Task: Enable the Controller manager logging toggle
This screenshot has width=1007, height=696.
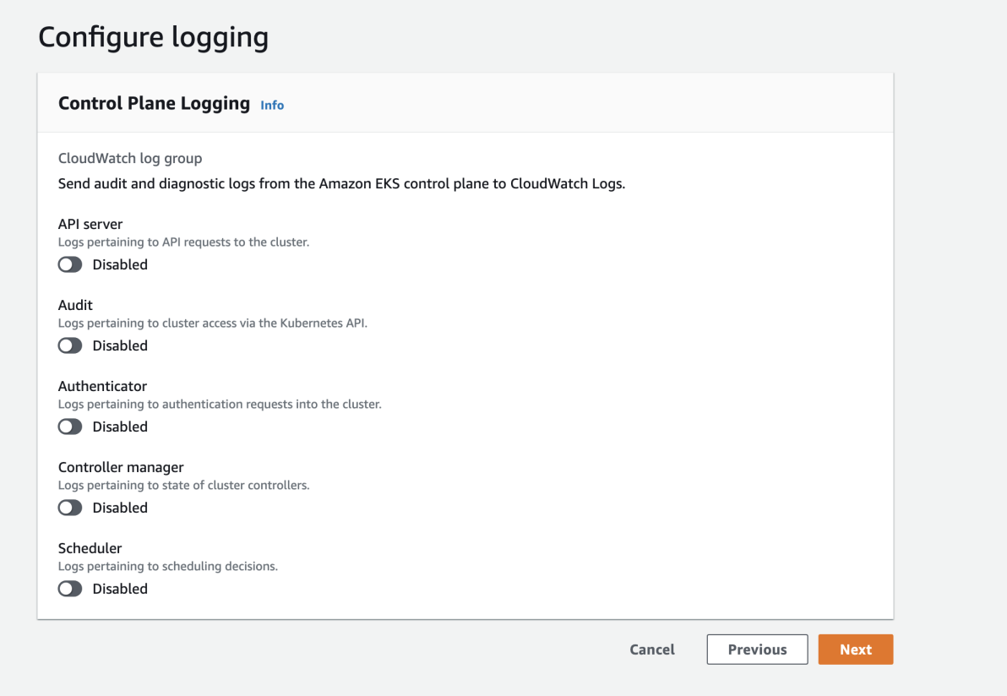Action: tap(70, 508)
